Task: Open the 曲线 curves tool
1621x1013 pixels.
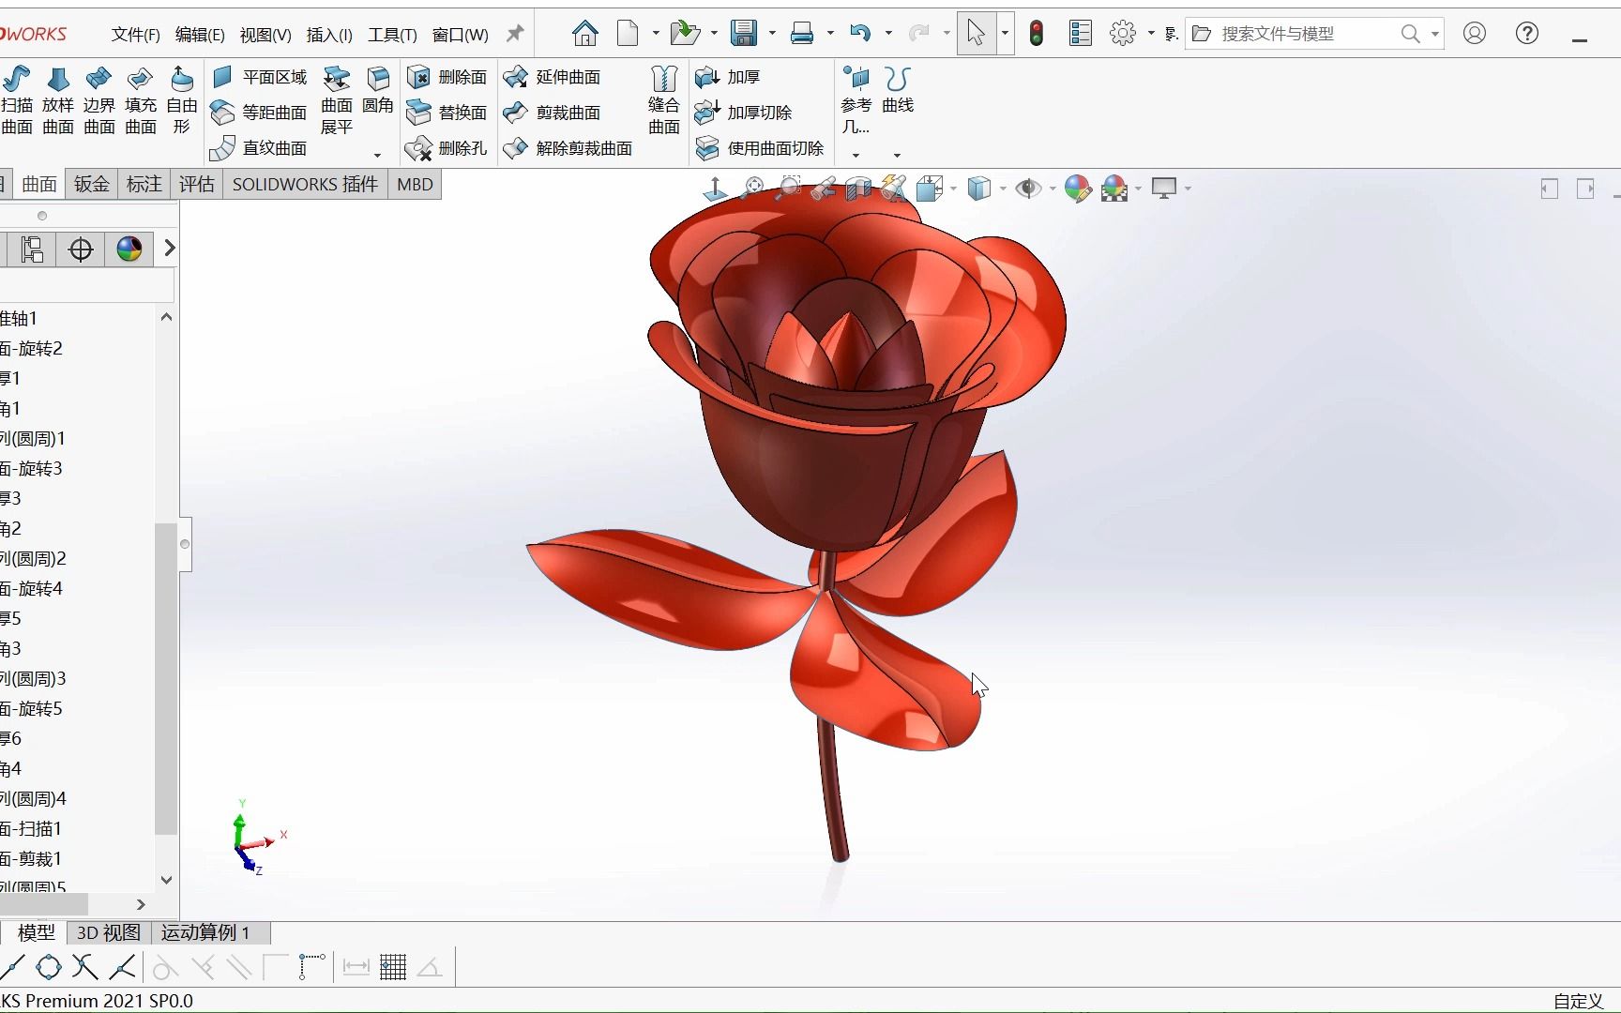Action: click(x=898, y=91)
